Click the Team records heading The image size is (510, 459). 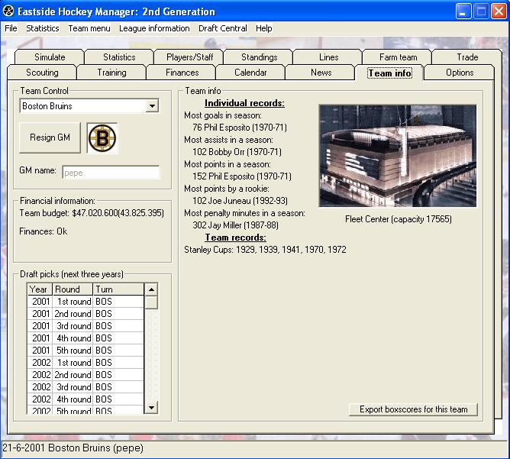tap(235, 238)
